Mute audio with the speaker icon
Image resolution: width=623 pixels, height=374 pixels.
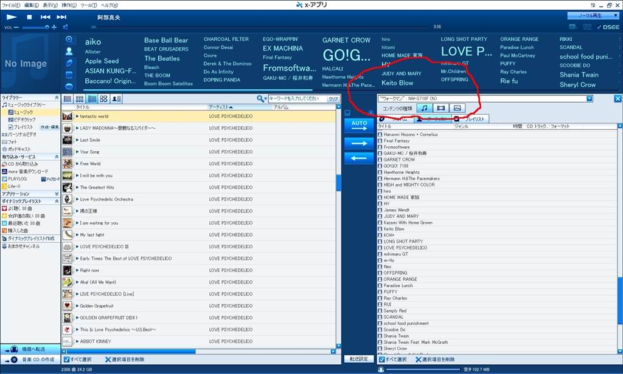[x=66, y=27]
